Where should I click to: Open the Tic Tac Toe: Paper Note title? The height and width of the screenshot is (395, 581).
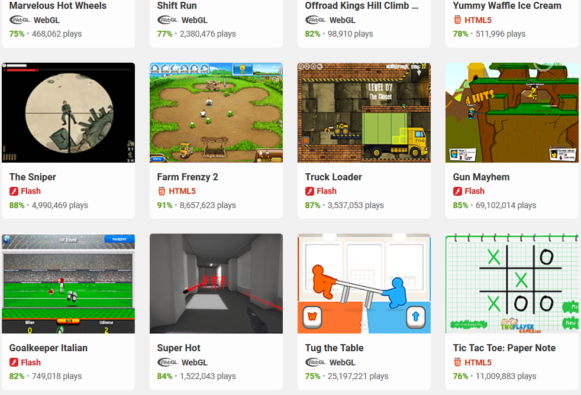click(x=504, y=348)
